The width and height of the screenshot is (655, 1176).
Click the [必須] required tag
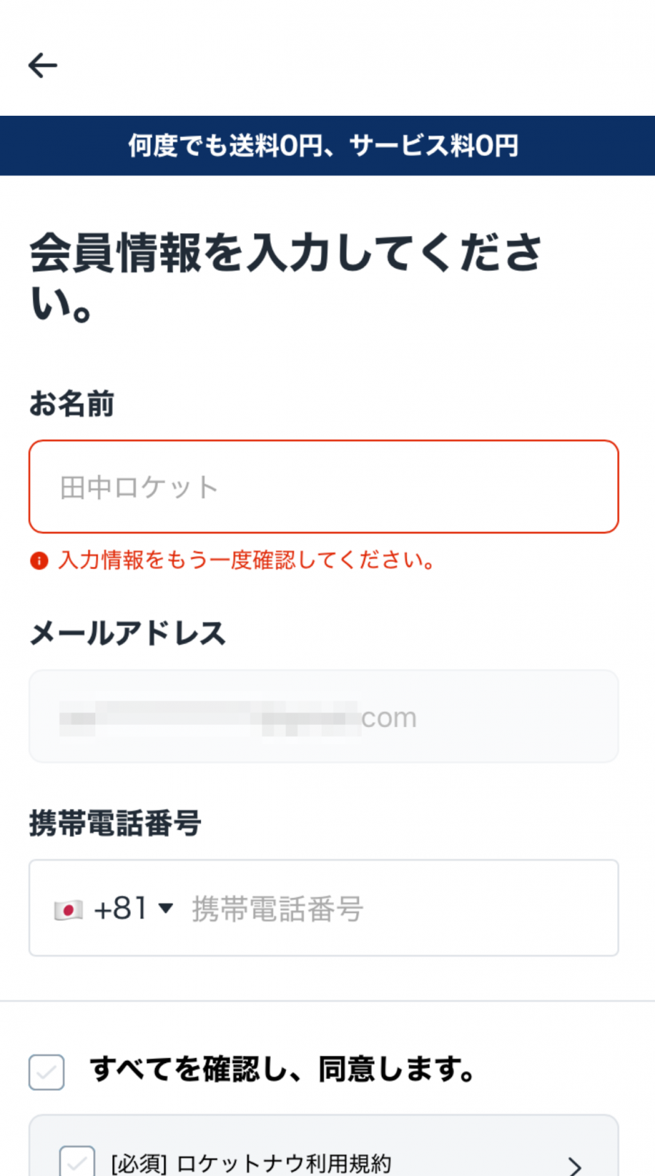pyautogui.click(x=139, y=1164)
